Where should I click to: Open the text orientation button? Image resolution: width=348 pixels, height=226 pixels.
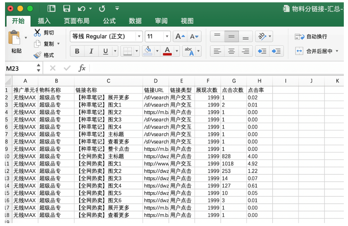tap(262, 36)
